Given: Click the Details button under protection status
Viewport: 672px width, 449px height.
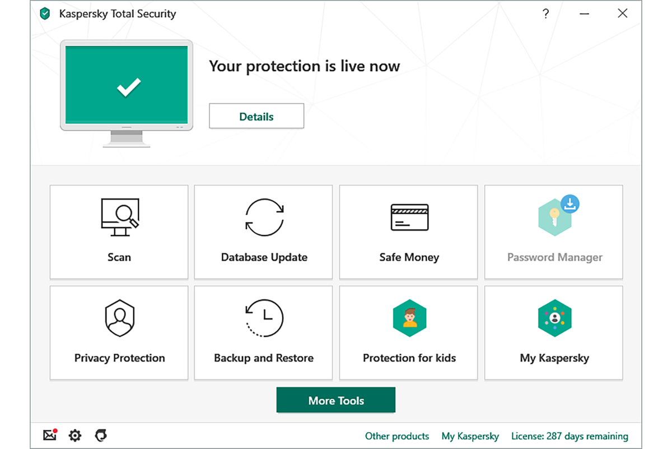Looking at the screenshot, I should (256, 116).
